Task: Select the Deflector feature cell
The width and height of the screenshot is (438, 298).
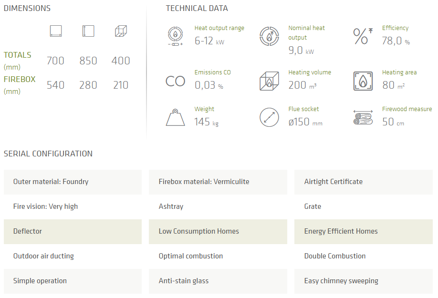Action: (x=73, y=231)
